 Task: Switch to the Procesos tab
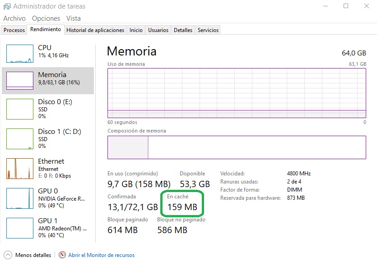[14, 30]
